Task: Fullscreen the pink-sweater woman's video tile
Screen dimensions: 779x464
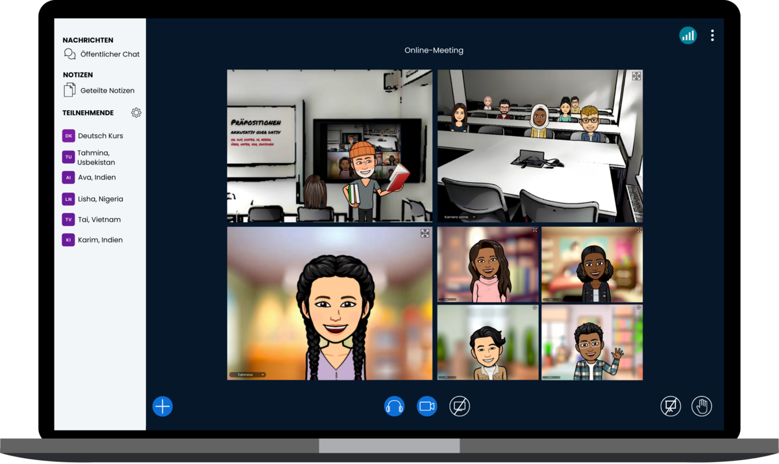Action: pos(535,230)
